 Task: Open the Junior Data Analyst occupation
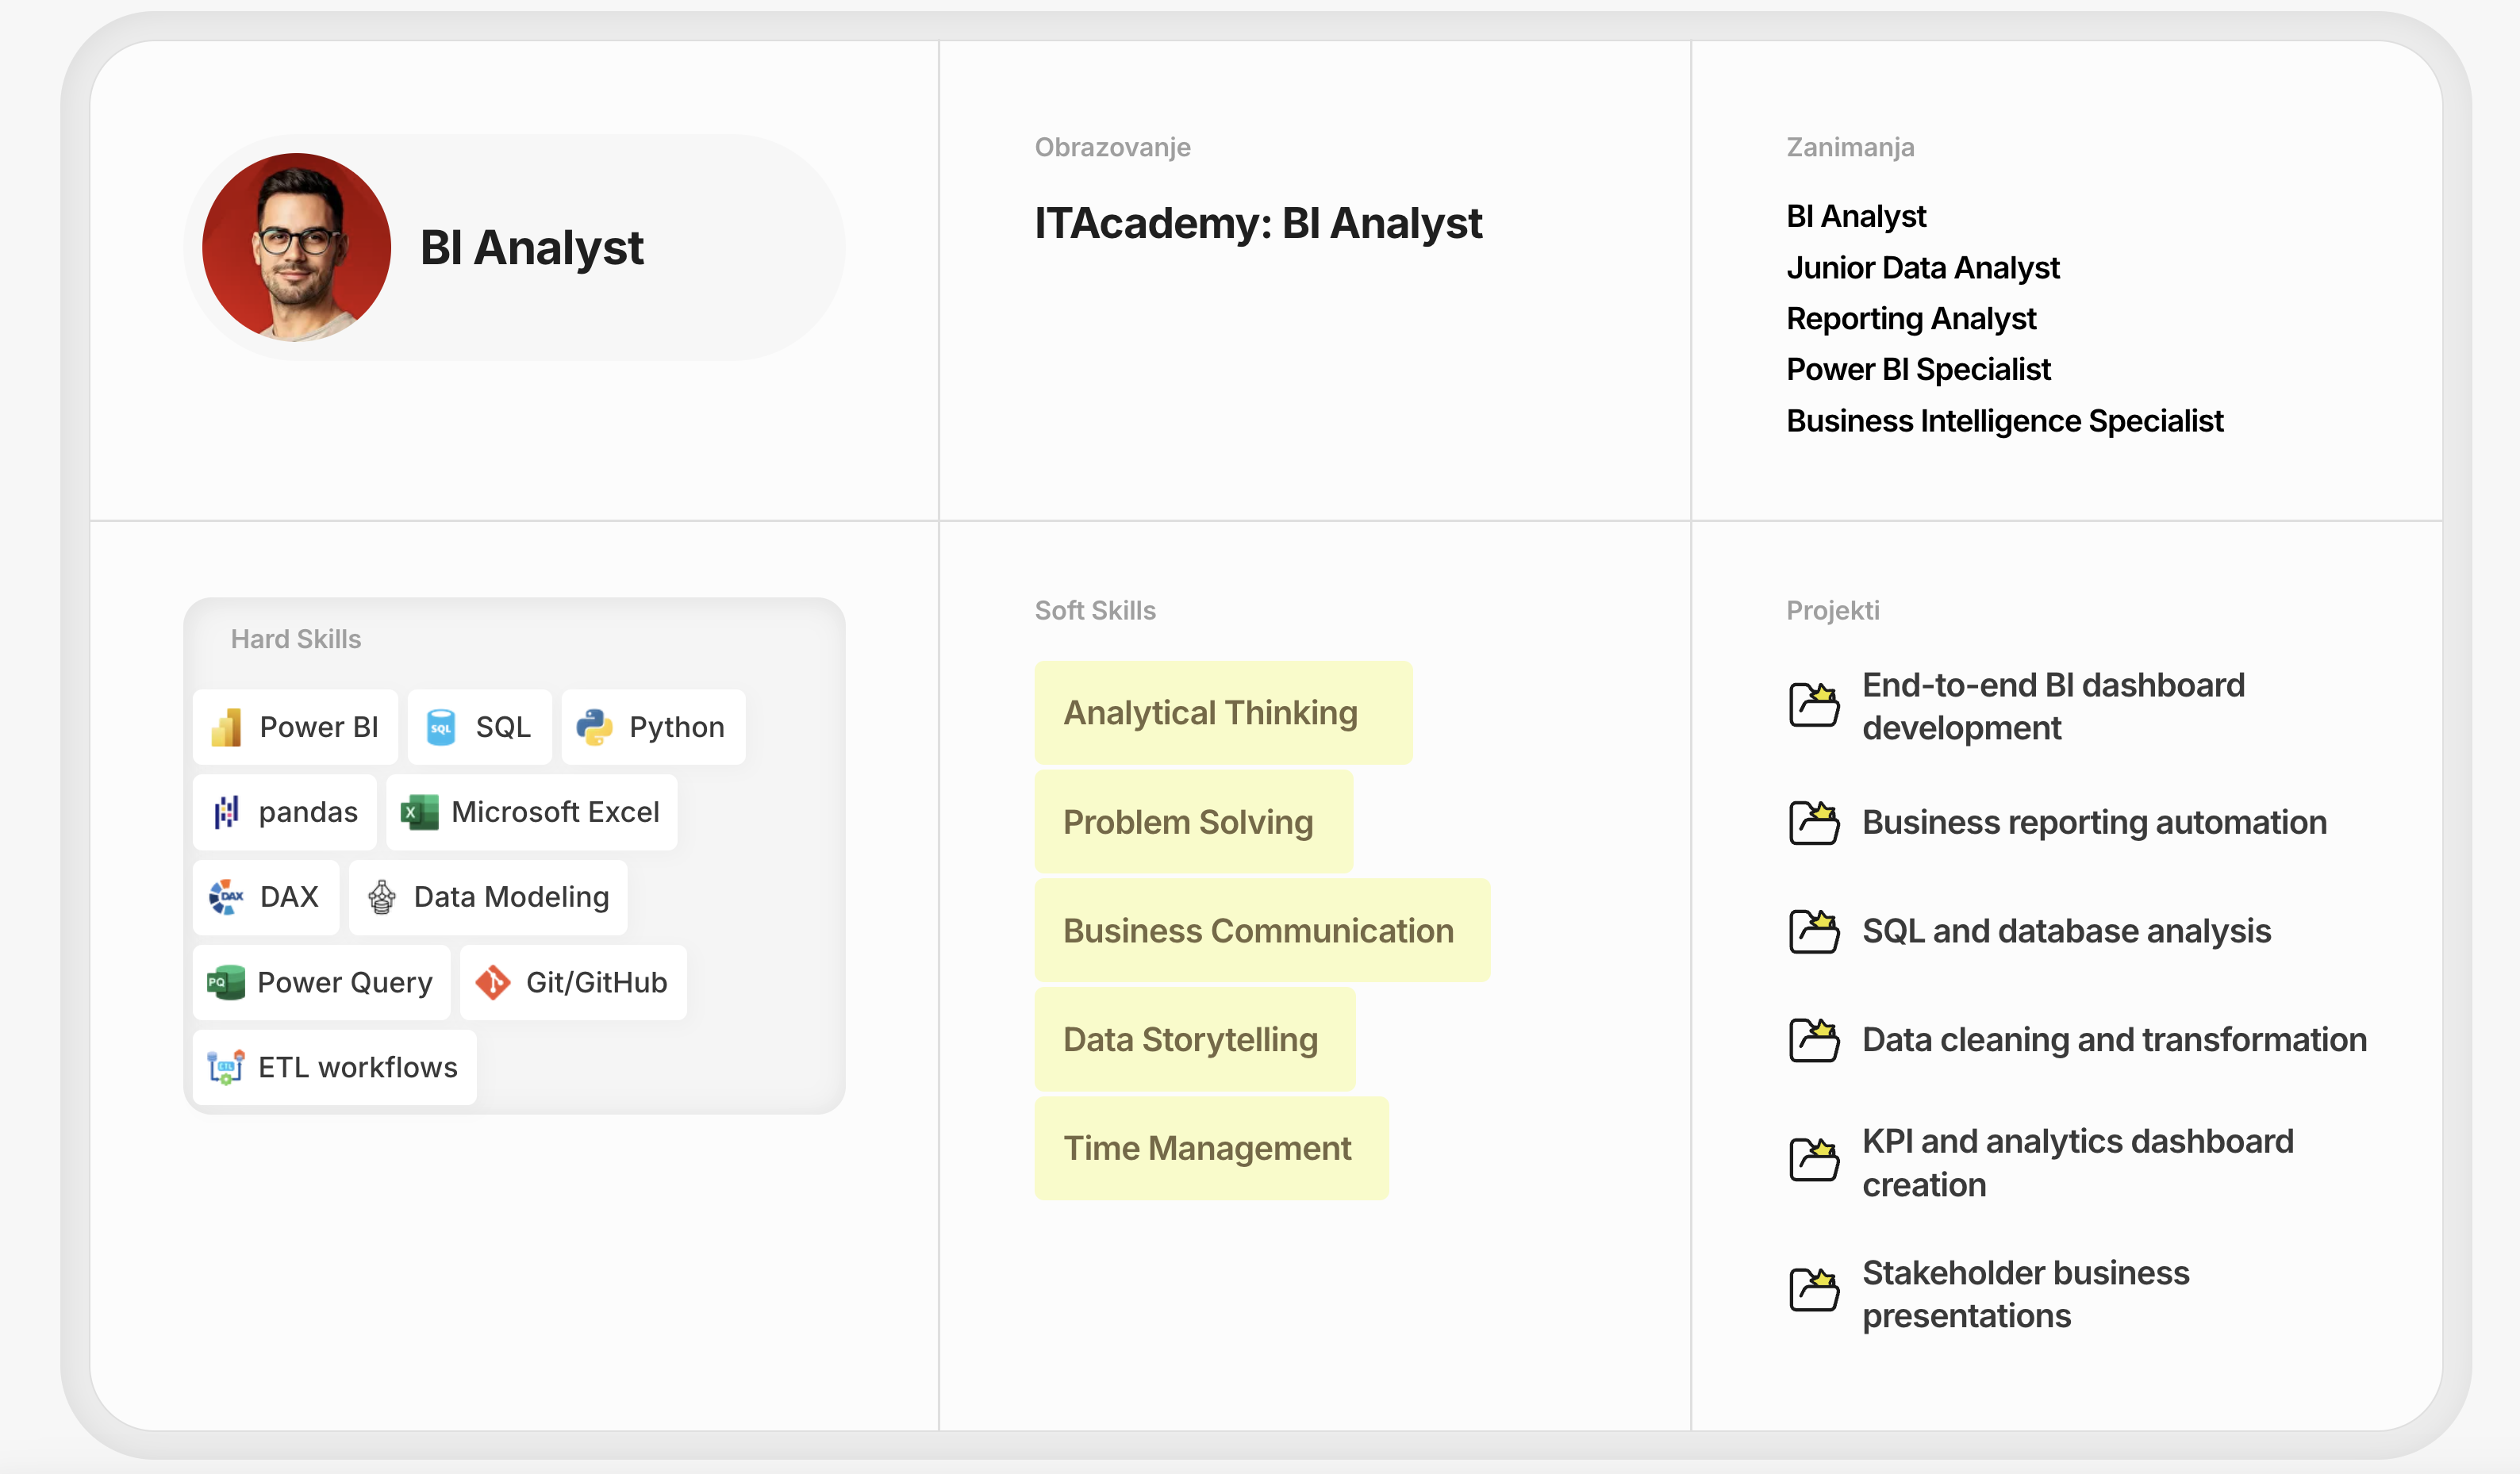point(1923,268)
